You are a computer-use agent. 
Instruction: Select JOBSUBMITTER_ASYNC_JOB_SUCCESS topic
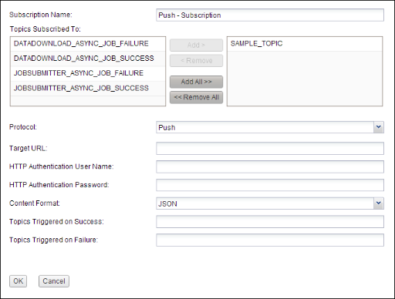coord(88,89)
